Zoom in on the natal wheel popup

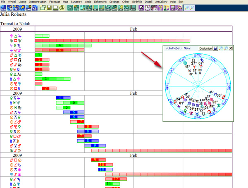tap(221, 48)
